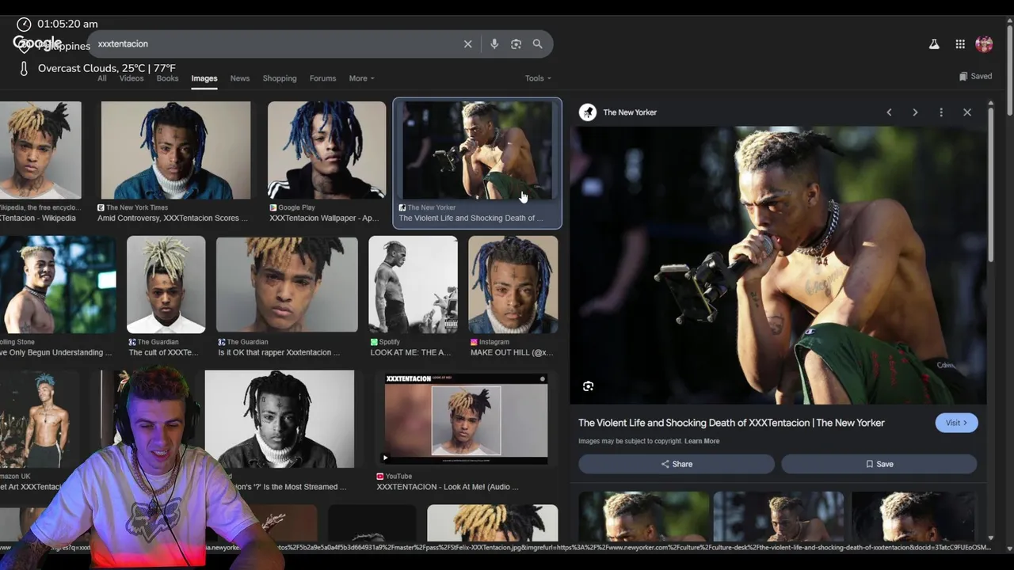Open first related image under the preview
The image size is (1014, 570).
[643, 516]
